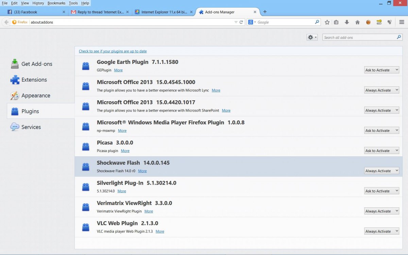The width and height of the screenshot is (408, 255).
Task: Change Windows Media Player plugin activation setting
Action: [x=381, y=131]
